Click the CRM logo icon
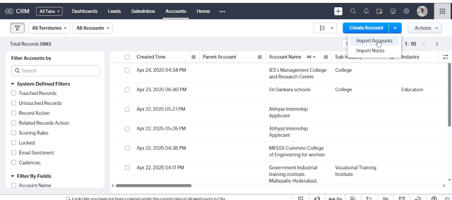Viewport: 452px width, 200px height. point(9,11)
